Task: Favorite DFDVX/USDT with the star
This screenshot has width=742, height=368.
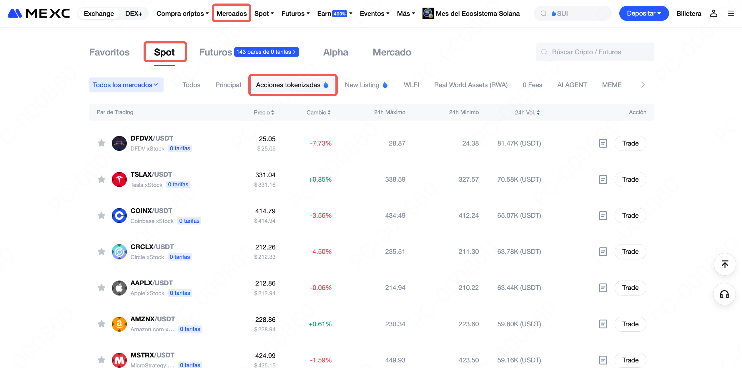Action: (x=102, y=143)
